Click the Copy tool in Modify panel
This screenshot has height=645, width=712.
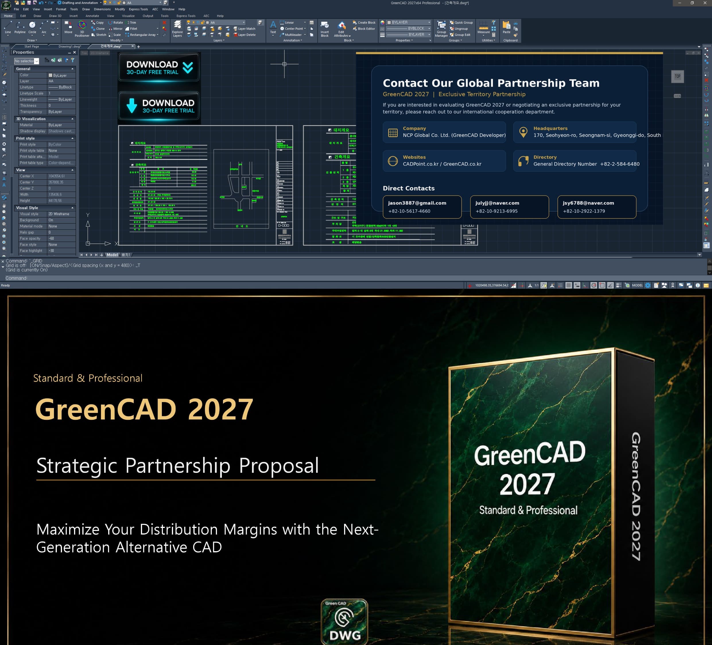(x=98, y=23)
